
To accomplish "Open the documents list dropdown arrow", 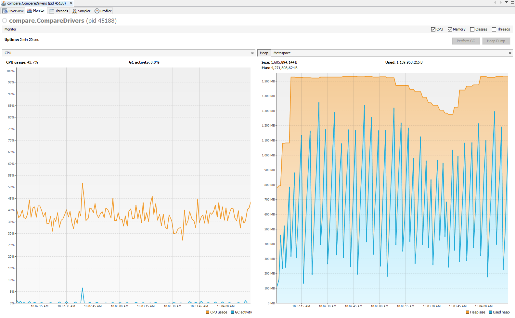I will 506,2.
